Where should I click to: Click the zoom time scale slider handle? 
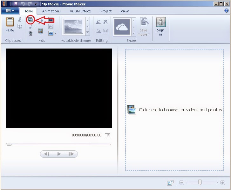200,182
